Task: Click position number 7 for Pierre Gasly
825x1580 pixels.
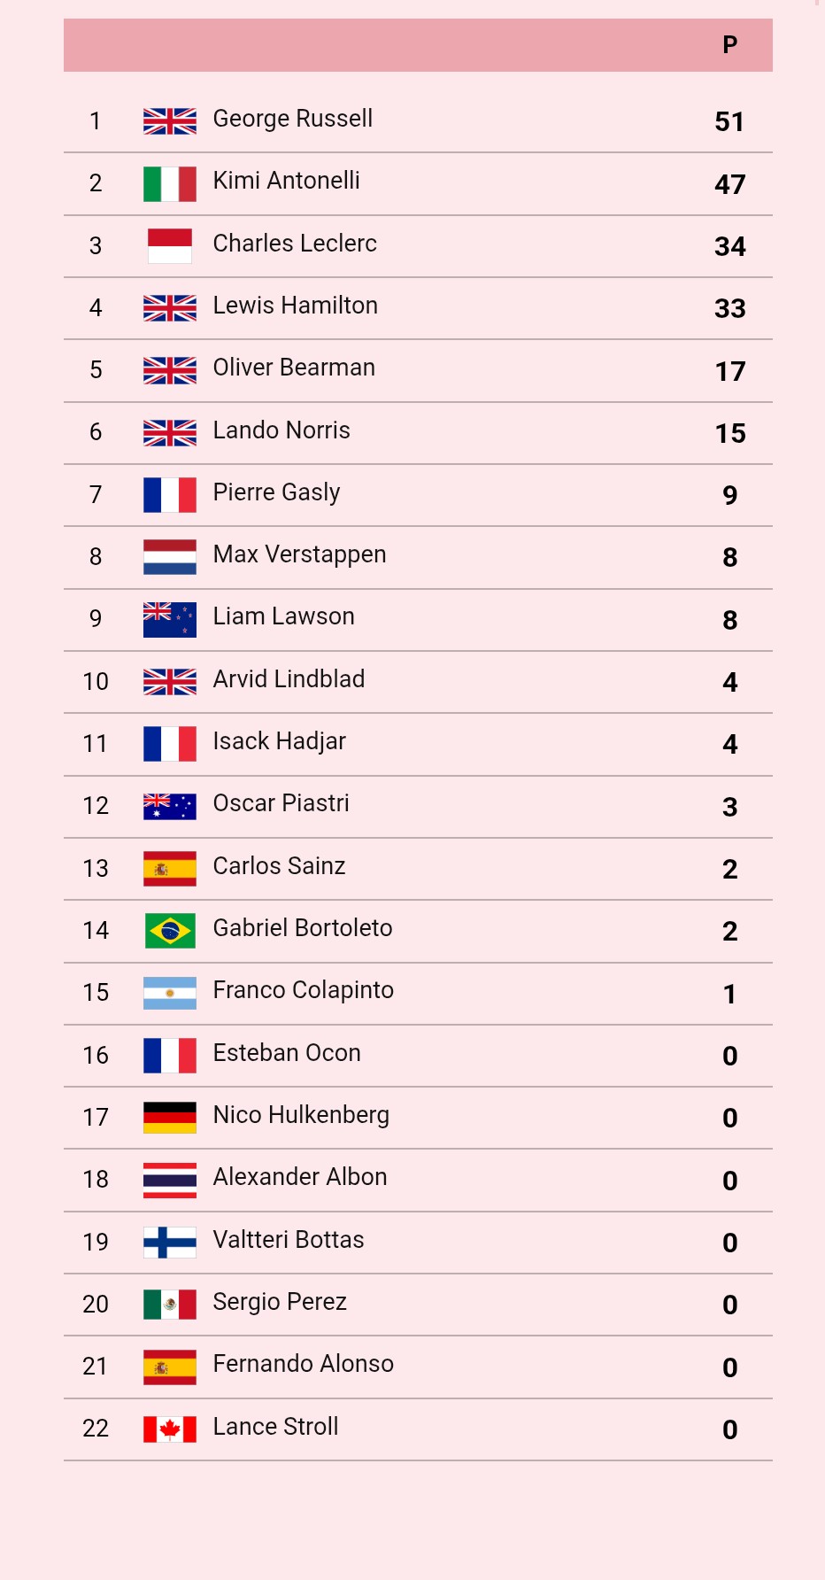Action: 96,495
